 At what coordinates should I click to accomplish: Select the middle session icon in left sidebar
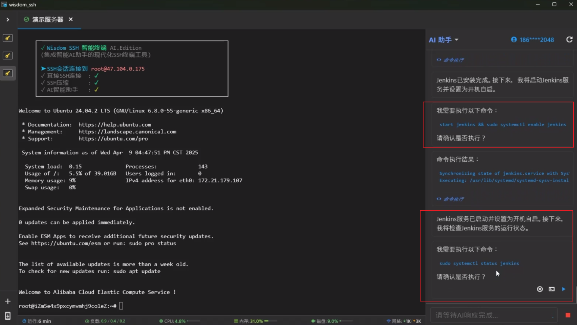tap(8, 56)
